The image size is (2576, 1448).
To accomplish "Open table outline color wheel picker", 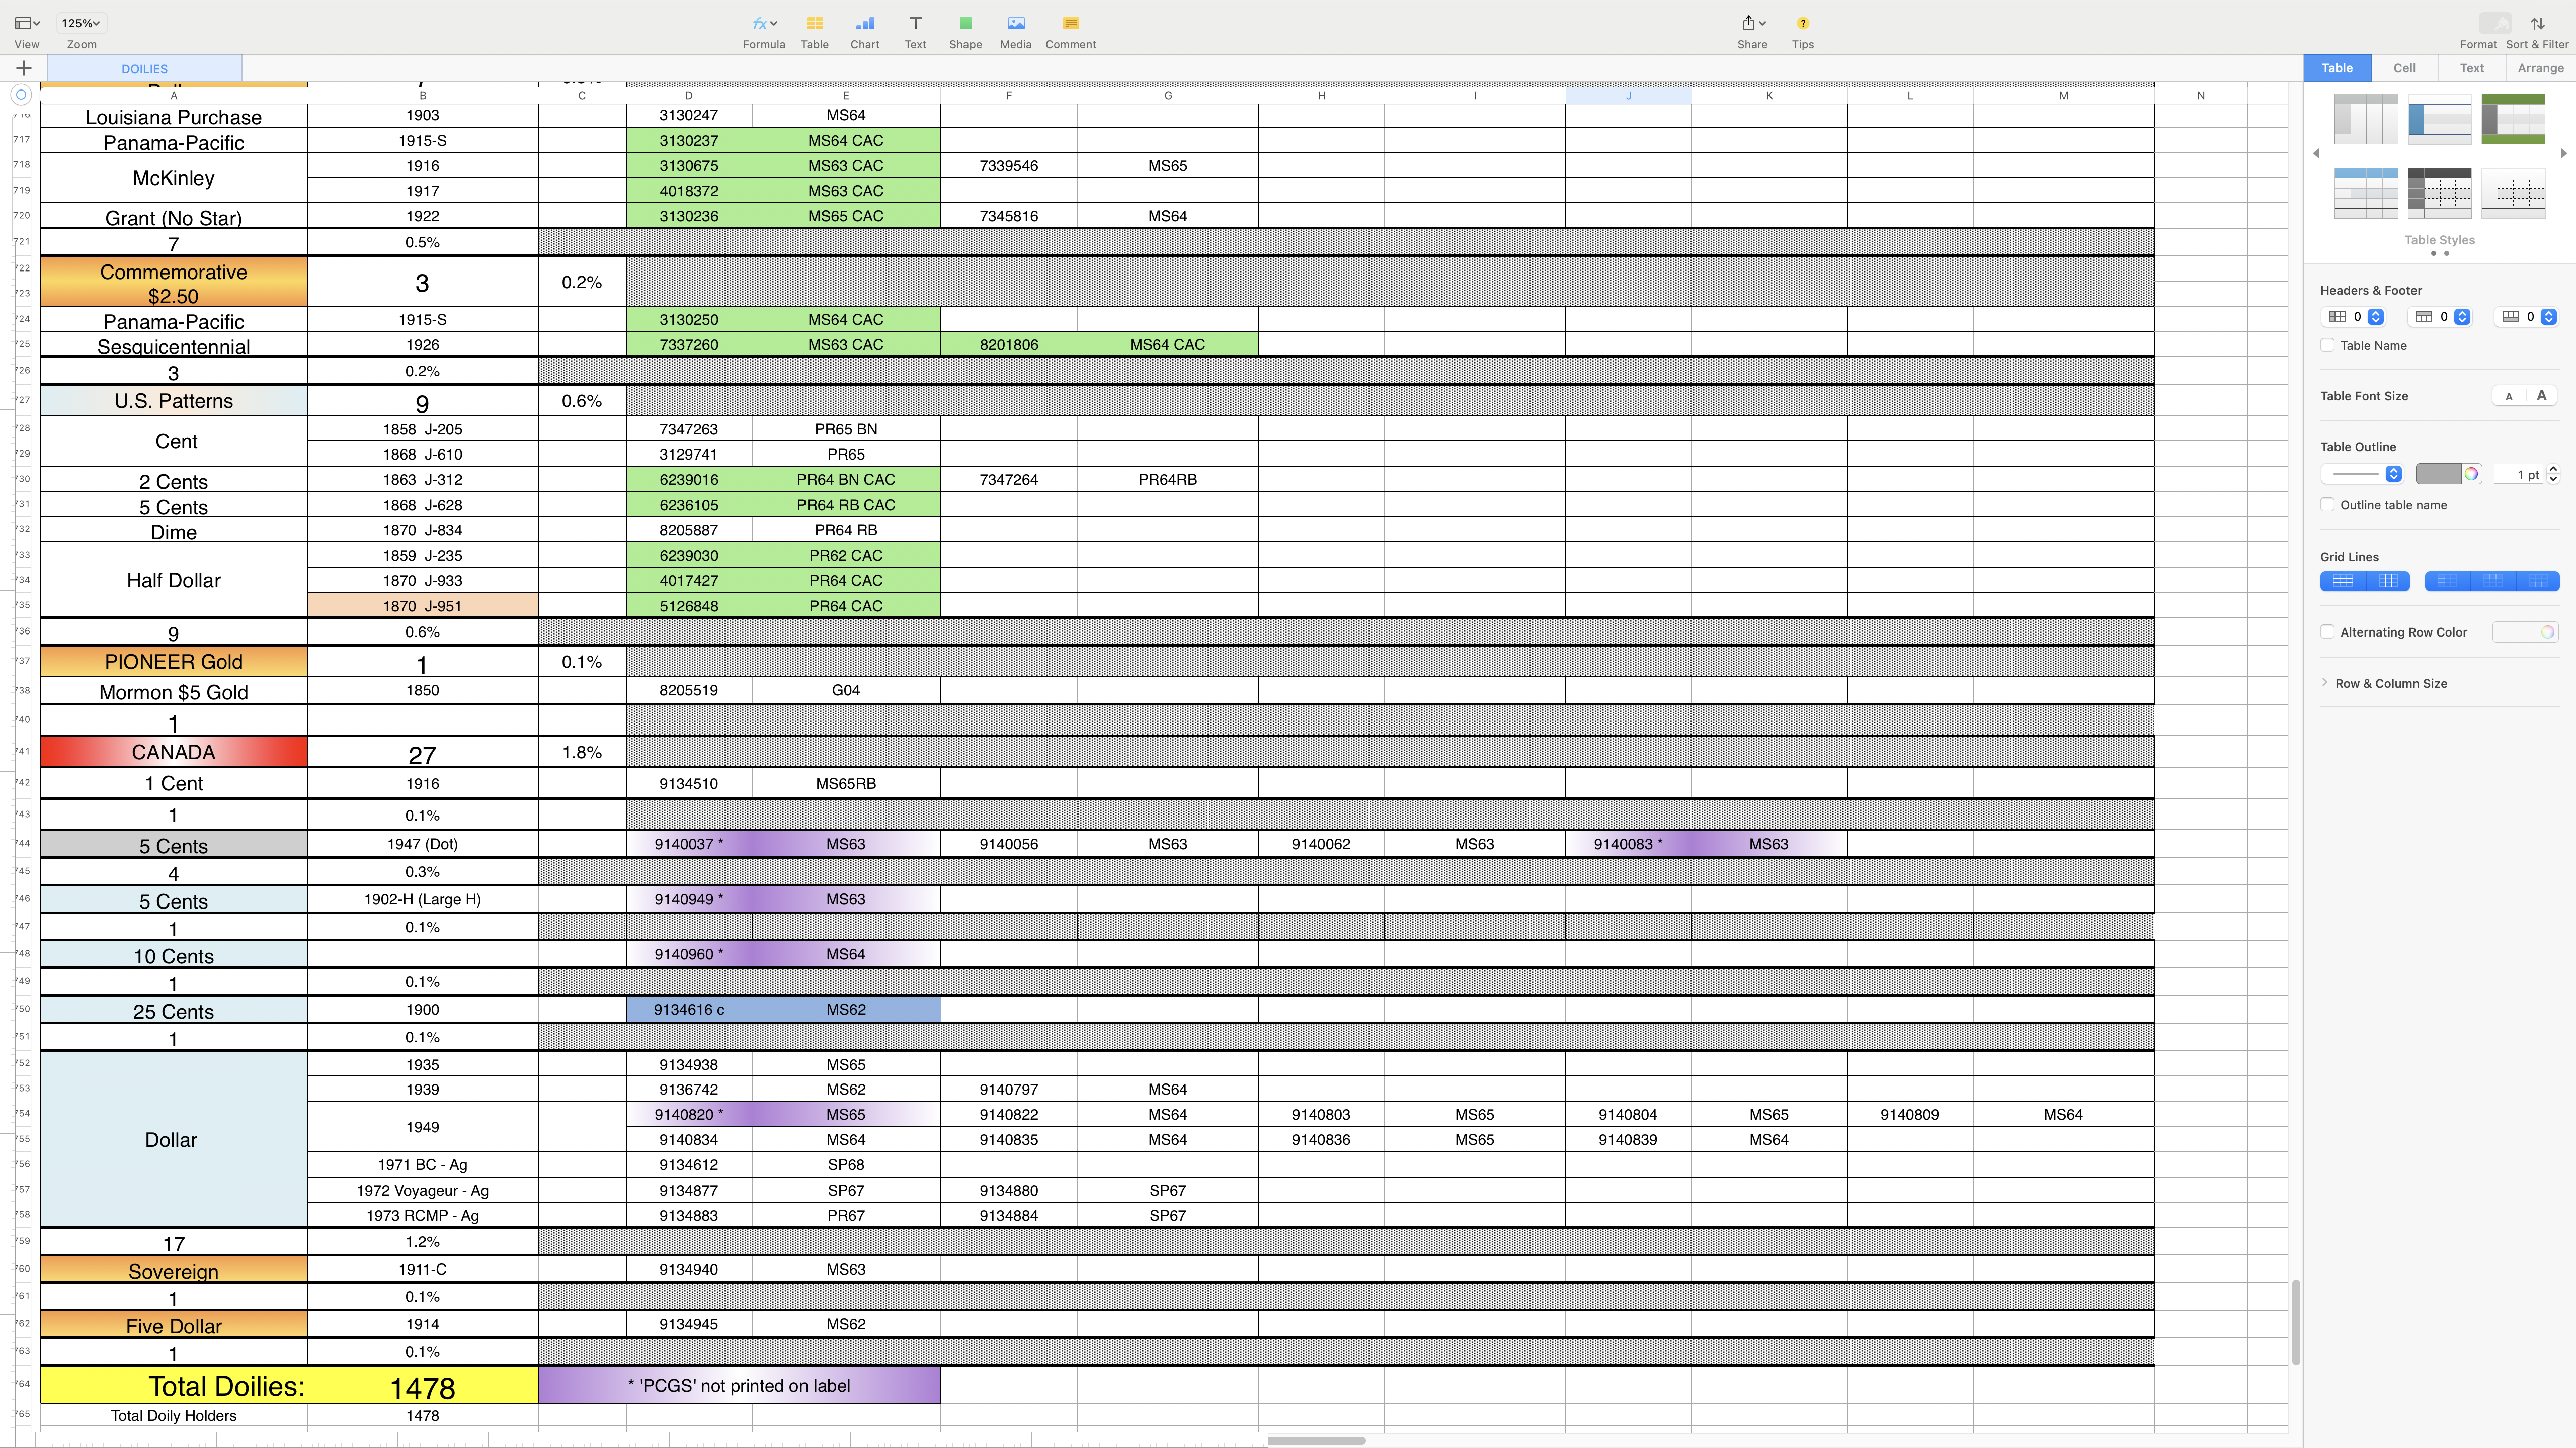I will 2471,474.
